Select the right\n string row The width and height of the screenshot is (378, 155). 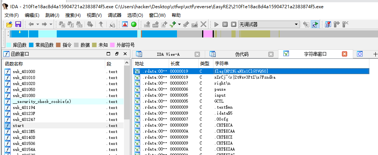(251, 83)
